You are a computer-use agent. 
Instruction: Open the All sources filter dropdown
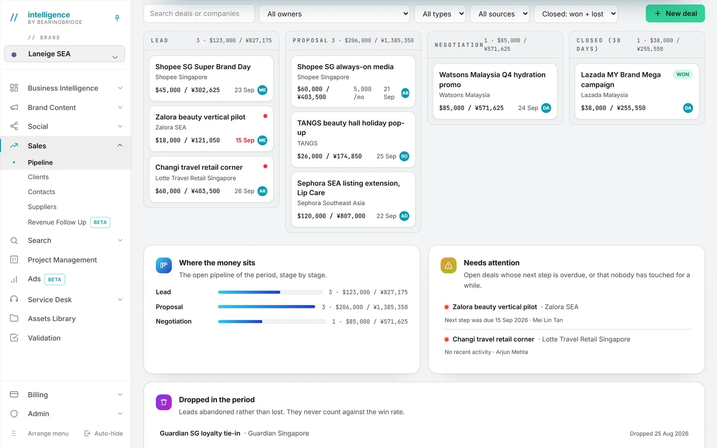tap(500, 14)
